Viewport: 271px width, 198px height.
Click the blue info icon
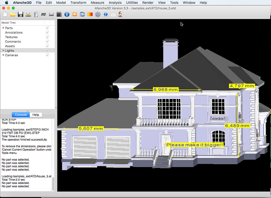click(67, 14)
